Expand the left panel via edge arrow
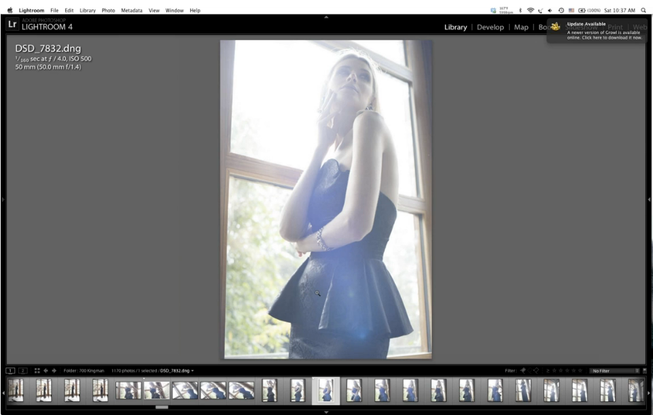The image size is (653, 415). (3, 200)
